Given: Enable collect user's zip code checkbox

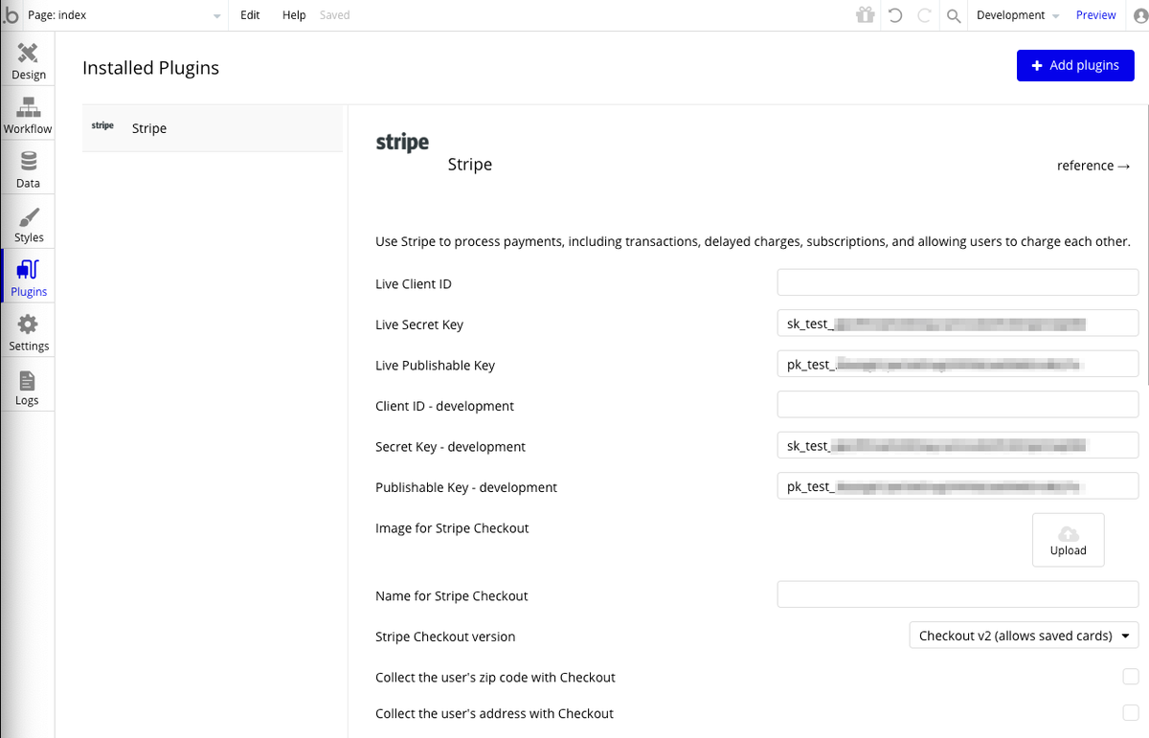Looking at the screenshot, I should (1131, 677).
